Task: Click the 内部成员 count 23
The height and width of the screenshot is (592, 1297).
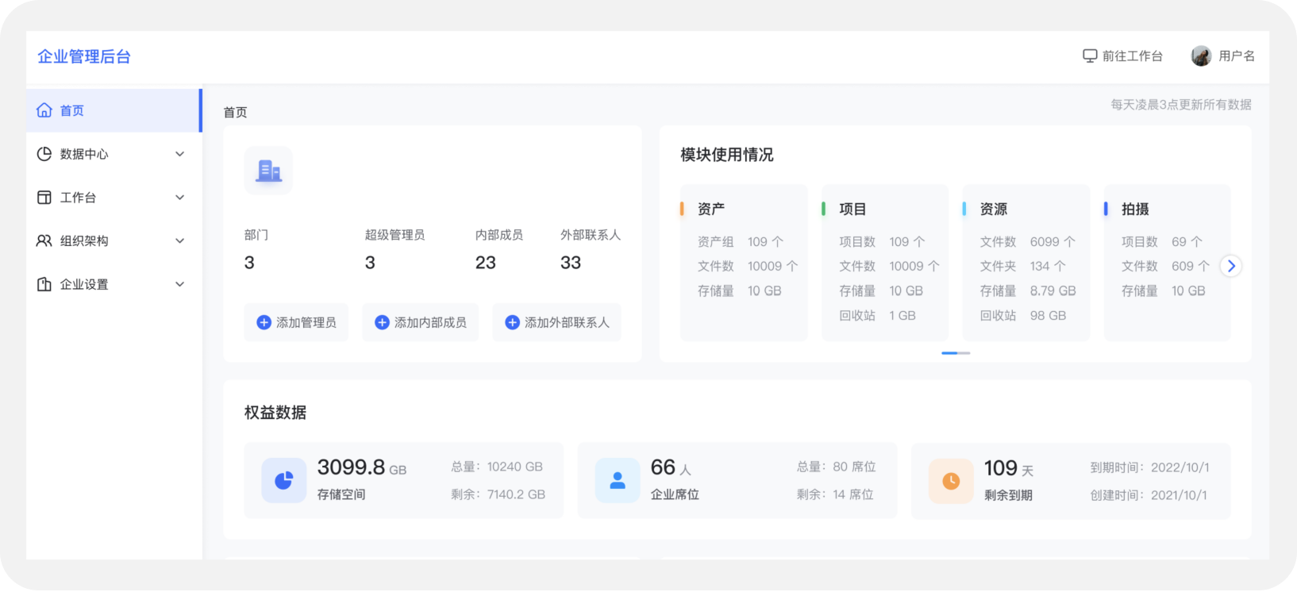Action: tap(486, 263)
